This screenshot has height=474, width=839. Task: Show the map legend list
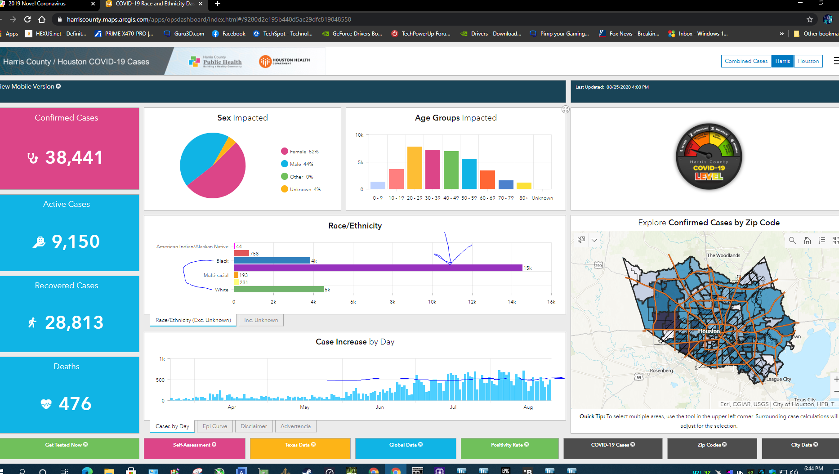coord(822,241)
